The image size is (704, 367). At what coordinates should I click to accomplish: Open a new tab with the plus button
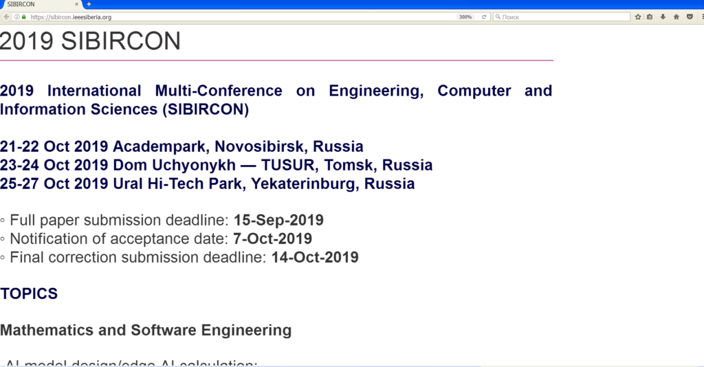pos(89,4)
